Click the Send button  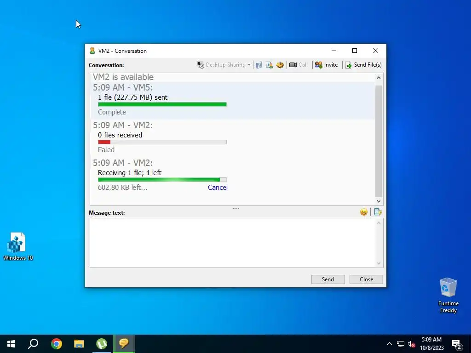[328, 279]
